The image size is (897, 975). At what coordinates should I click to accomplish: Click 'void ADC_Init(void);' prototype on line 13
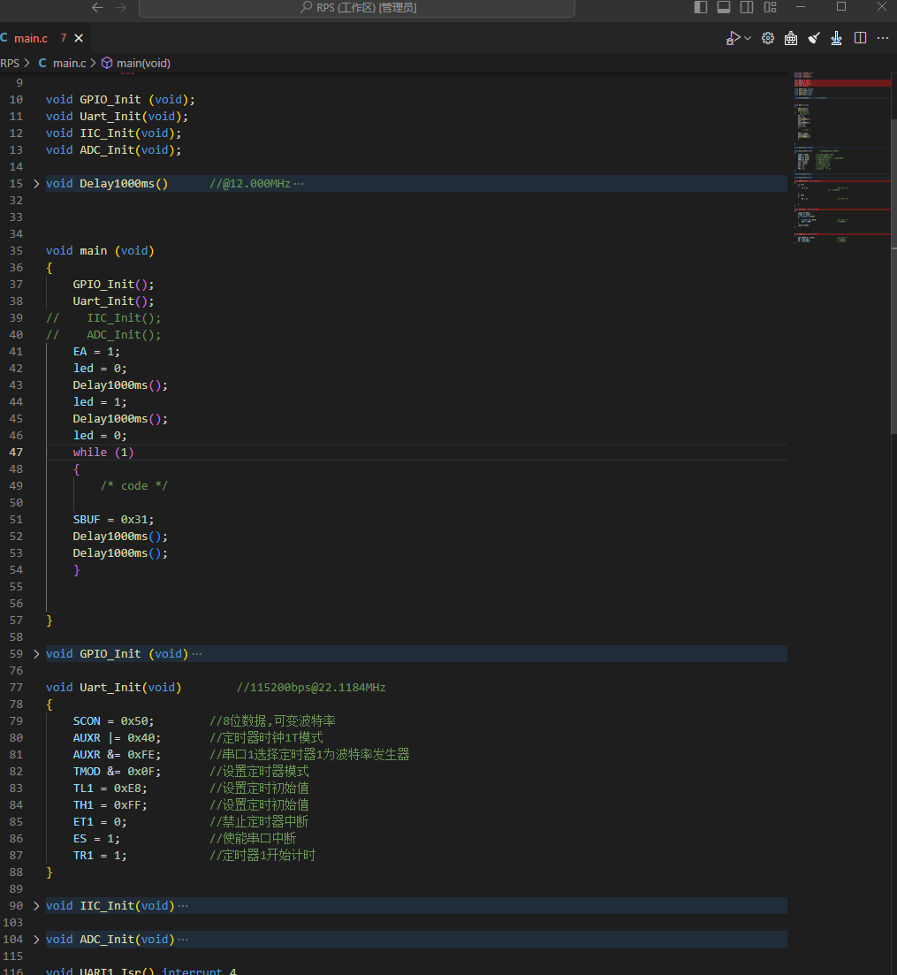pos(114,150)
